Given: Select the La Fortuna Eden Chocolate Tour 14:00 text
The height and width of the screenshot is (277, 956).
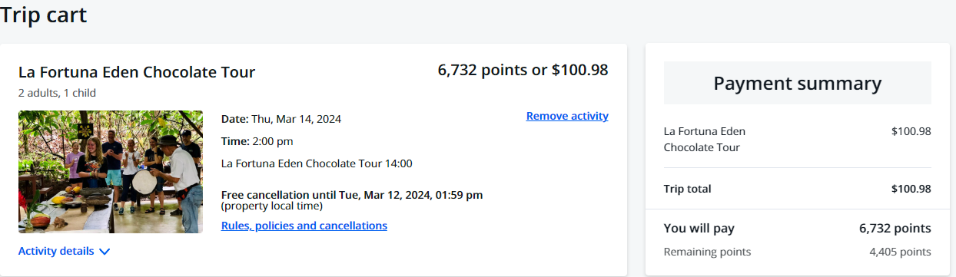Looking at the screenshot, I should 317,163.
